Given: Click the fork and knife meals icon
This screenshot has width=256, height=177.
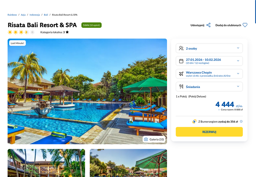Looking at the screenshot, I should [181, 86].
